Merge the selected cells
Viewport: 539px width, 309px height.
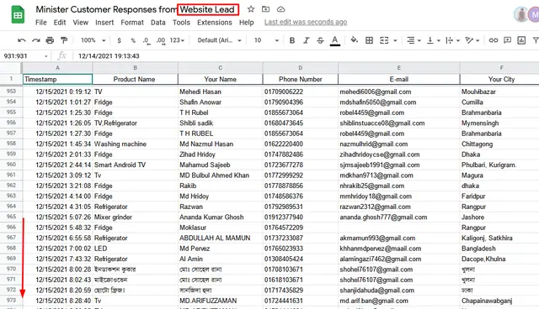pyautogui.click(x=384, y=40)
